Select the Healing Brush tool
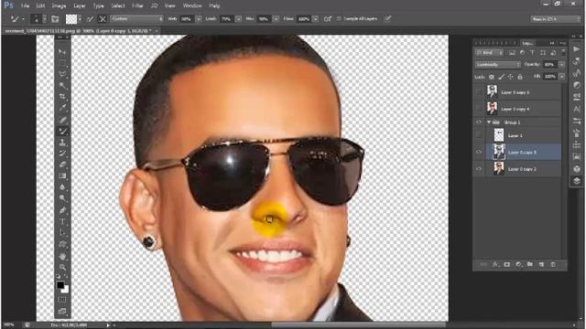586x329 pixels. [62, 120]
